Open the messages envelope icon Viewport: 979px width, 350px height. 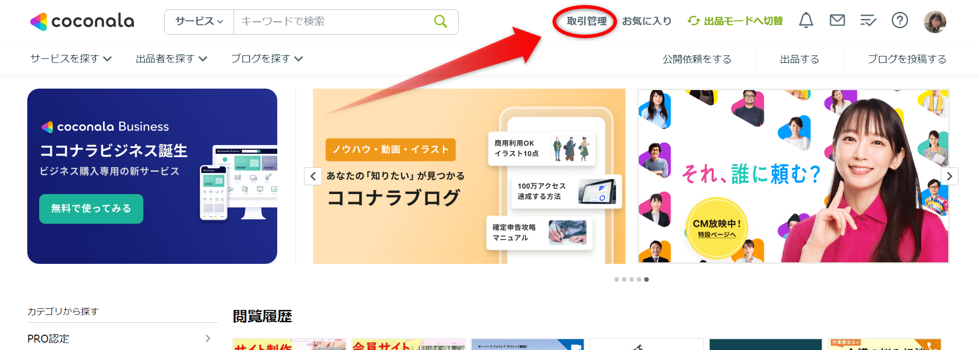click(x=837, y=20)
